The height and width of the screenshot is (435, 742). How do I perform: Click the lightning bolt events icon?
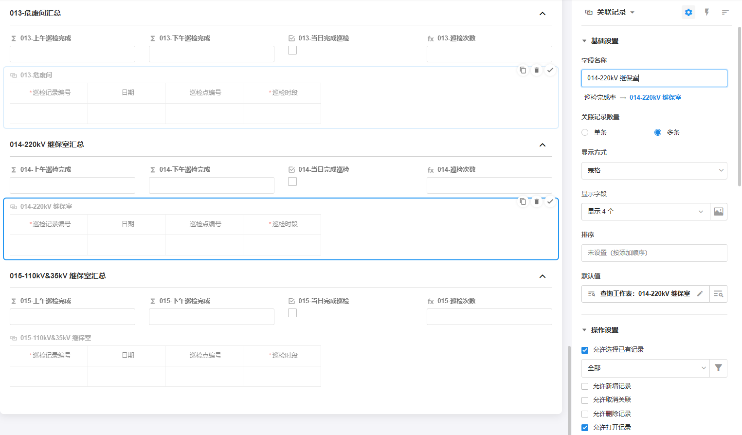pos(706,13)
